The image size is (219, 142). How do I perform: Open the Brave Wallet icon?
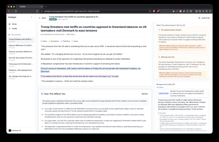click(x=200, y=11)
